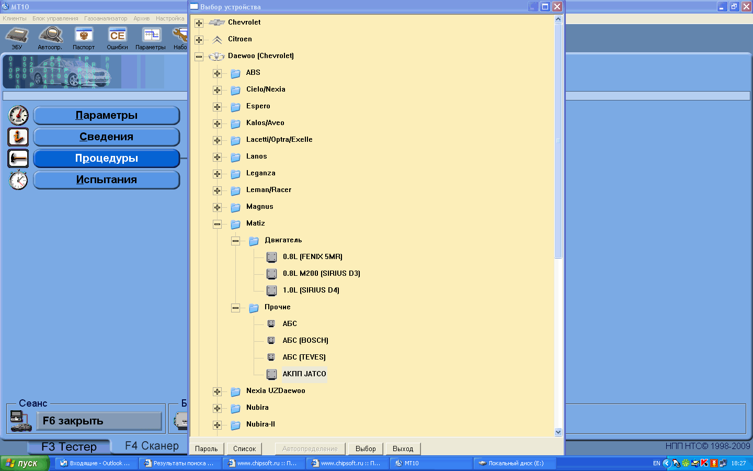Open the Паспорт toolbar icon
This screenshot has width=753, height=471.
(84, 37)
